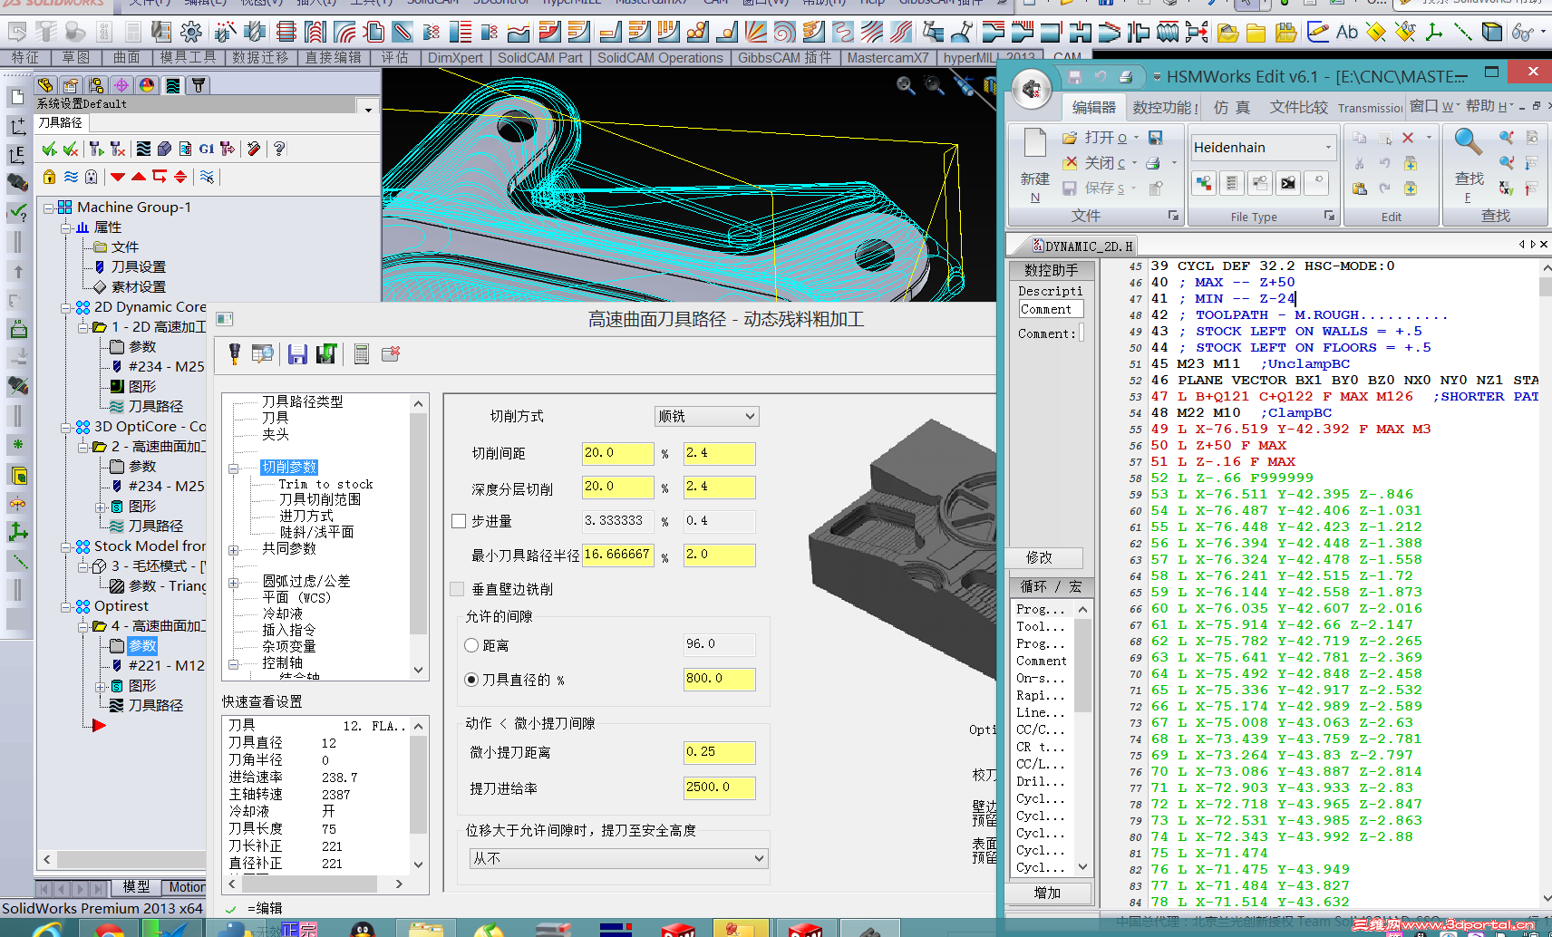This screenshot has width=1552, height=937.
Task: Click the tool funnel tab icon above toolpath manager
Action: click(199, 85)
